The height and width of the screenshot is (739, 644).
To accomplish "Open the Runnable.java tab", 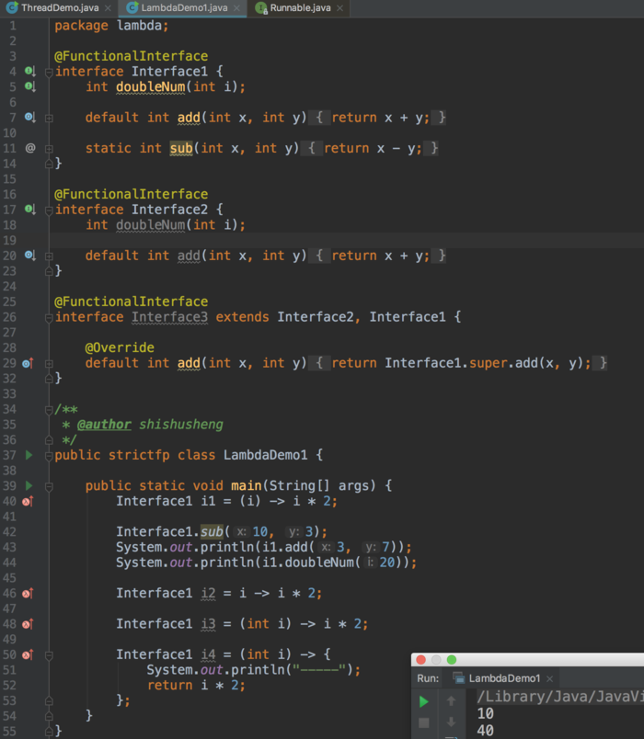I will click(x=300, y=8).
